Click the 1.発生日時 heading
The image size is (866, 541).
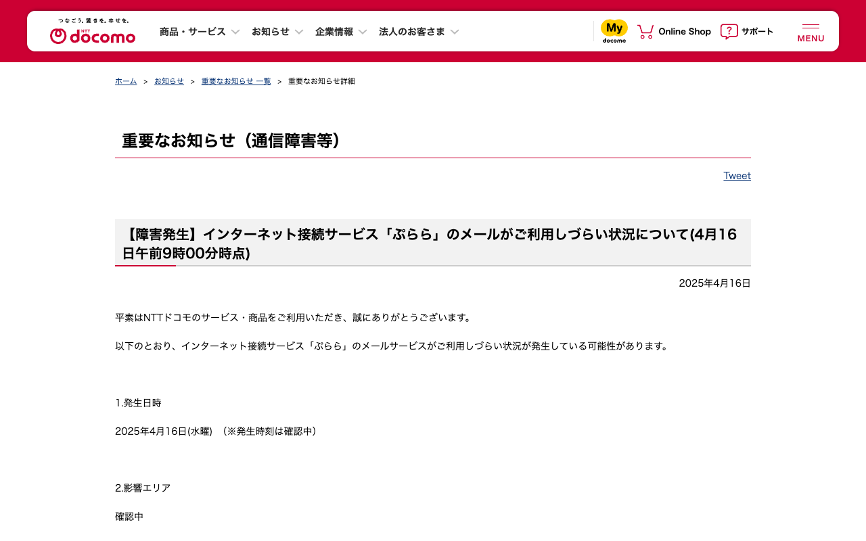(138, 403)
